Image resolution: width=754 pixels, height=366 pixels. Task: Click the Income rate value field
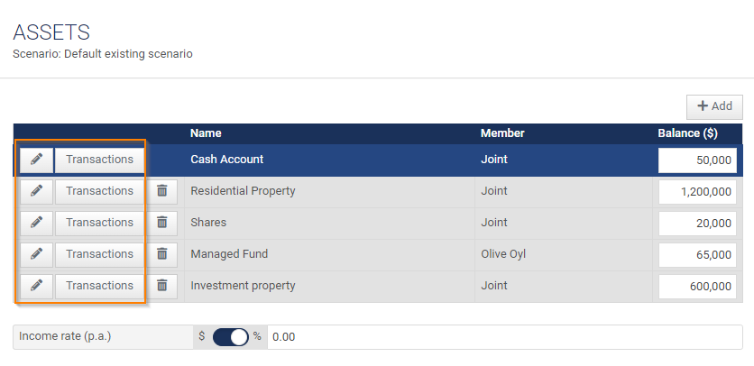pos(505,337)
